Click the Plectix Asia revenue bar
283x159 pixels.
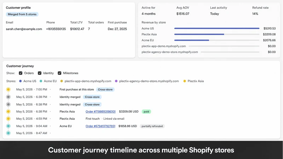pos(217,34)
